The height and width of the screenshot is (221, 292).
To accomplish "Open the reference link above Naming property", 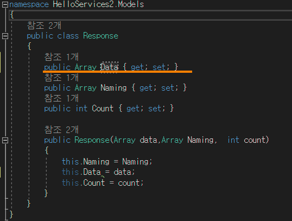I will (61, 78).
